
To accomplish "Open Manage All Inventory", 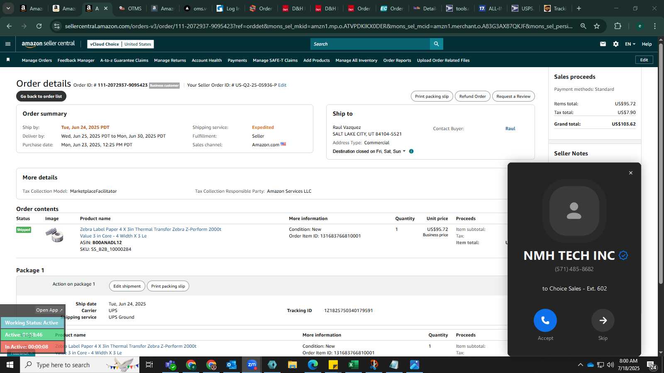I will [x=356, y=61].
